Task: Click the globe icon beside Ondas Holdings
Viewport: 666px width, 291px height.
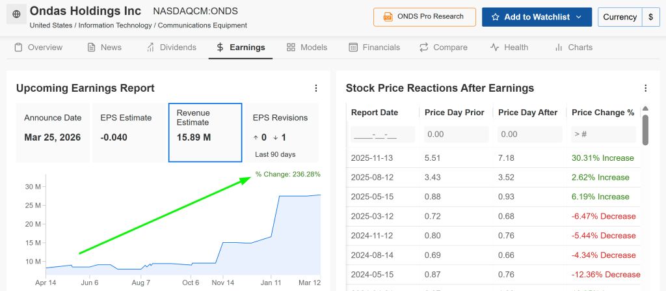Action: pyautogui.click(x=16, y=13)
